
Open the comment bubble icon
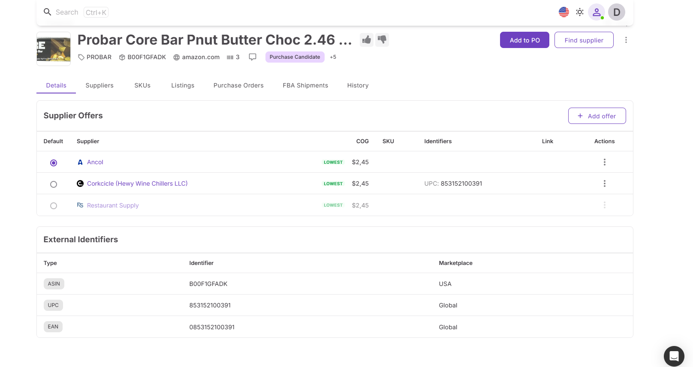253,57
